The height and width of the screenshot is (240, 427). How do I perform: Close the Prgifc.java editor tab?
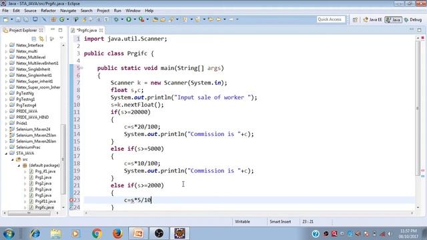pos(101,30)
